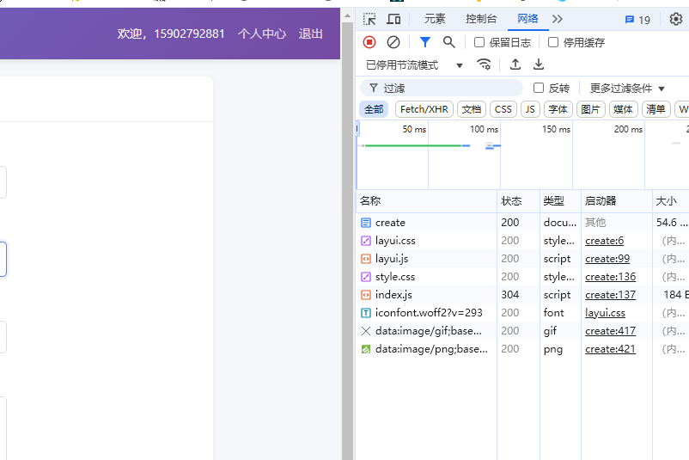Screen dimensions: 689x460
Task: Click the inspect element picker icon
Action: pos(369,19)
